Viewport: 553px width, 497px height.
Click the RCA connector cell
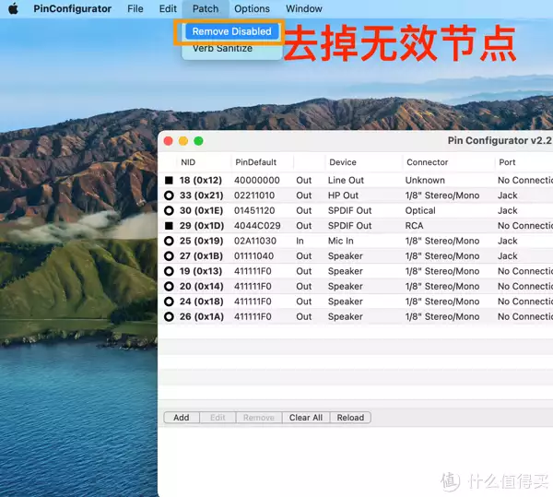click(414, 226)
